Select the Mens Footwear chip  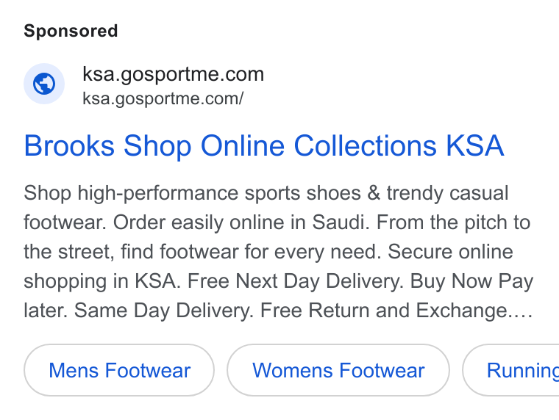tap(119, 370)
